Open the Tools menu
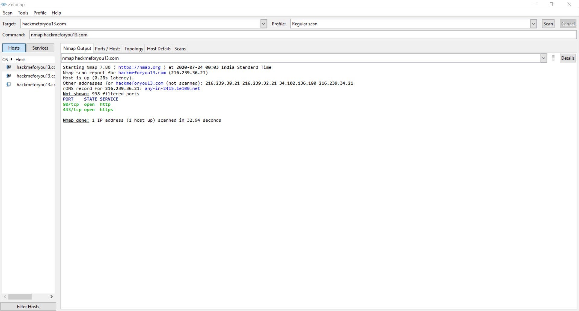 coord(23,13)
